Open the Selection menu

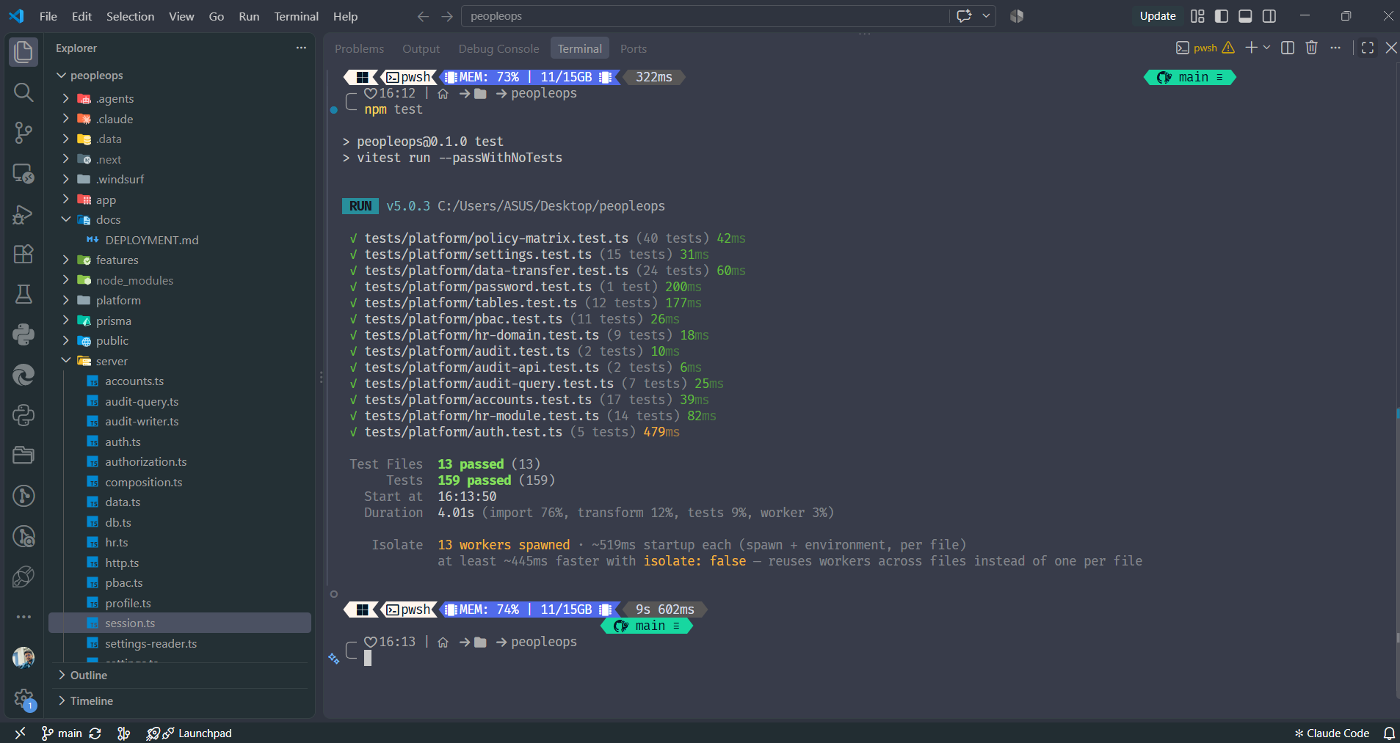tap(130, 16)
